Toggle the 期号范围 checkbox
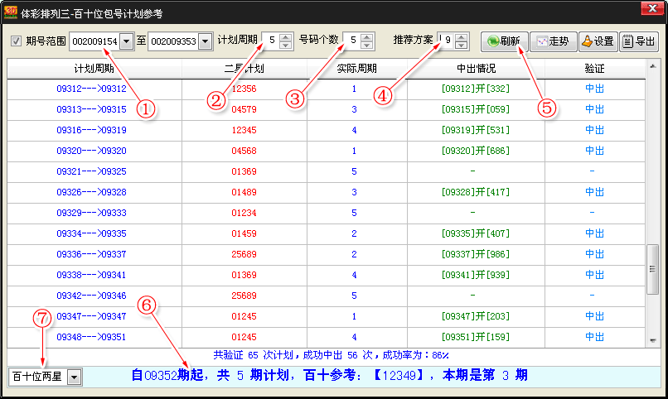Screen dimensions: 668x399 (x=17, y=41)
